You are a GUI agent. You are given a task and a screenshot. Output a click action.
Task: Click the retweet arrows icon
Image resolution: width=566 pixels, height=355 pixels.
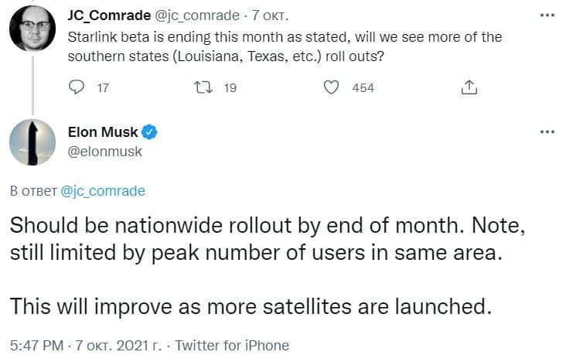203,87
